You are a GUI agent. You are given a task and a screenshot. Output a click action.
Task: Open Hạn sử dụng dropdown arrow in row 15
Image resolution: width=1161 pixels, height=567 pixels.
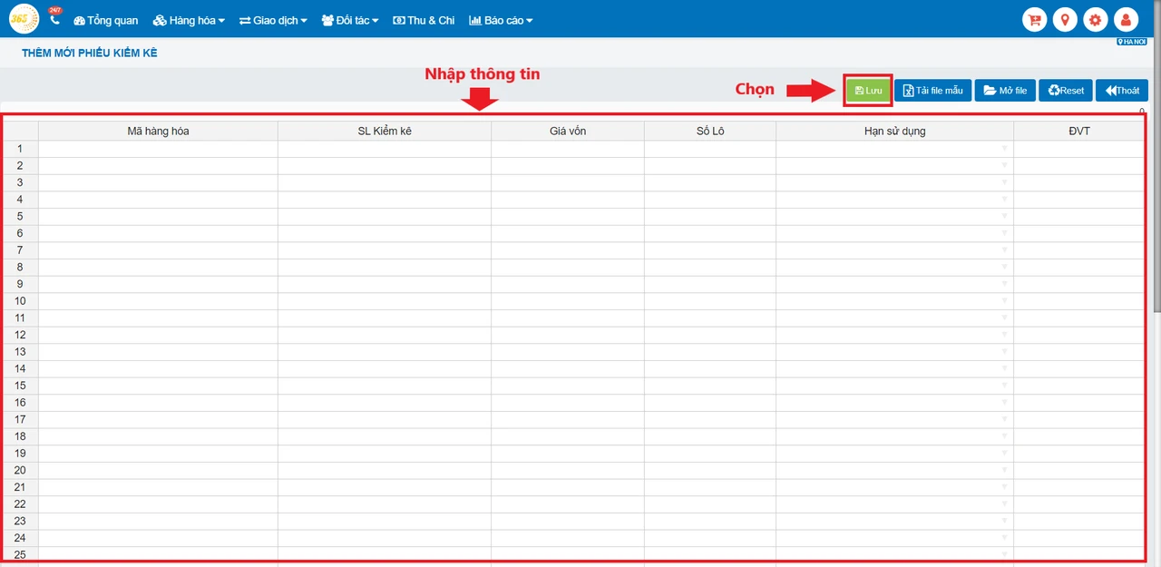1005,386
